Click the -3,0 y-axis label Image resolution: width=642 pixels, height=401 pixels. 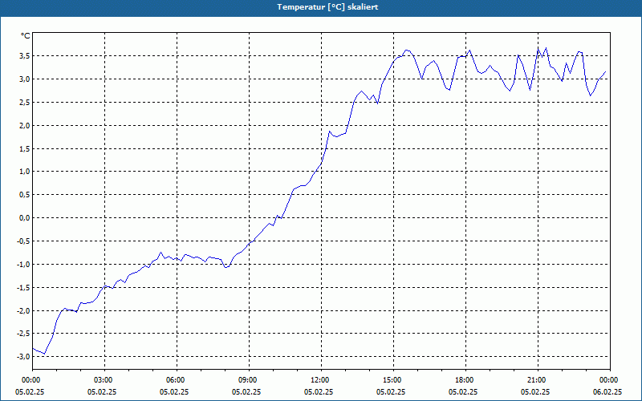pos(22,357)
